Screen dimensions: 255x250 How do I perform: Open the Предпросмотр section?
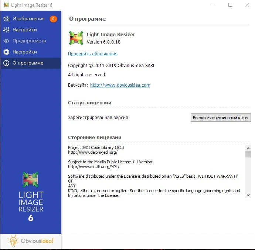31,41
